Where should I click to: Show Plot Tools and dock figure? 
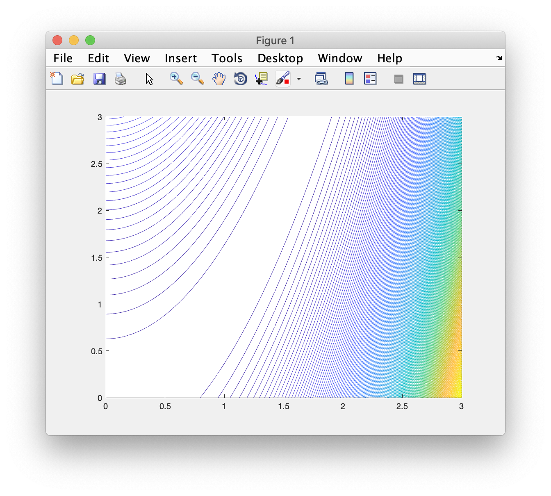coord(419,79)
